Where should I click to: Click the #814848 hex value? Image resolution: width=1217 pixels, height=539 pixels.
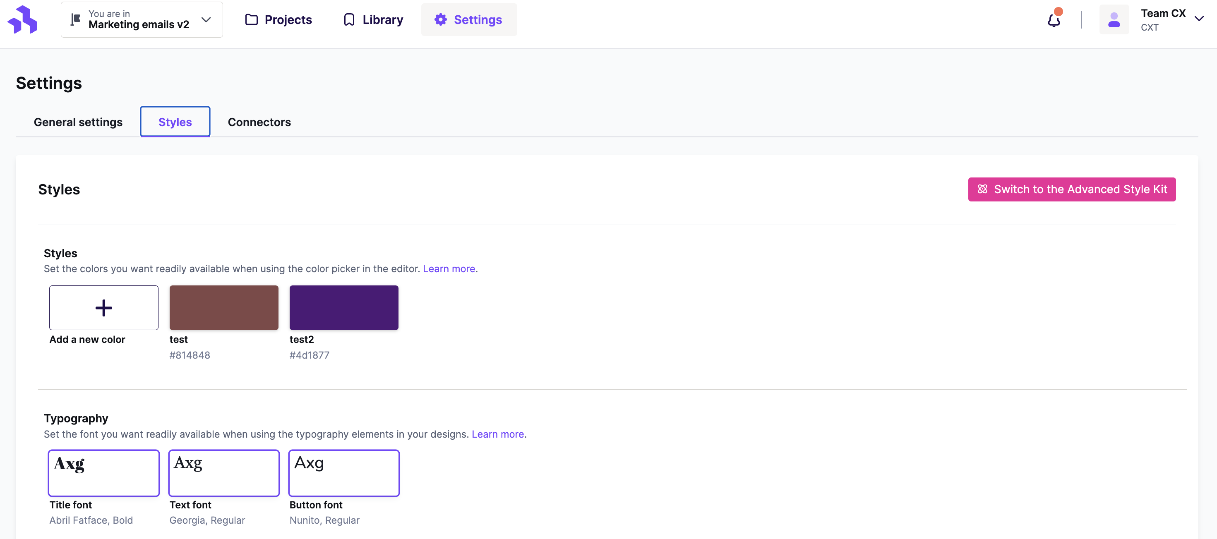(190, 355)
